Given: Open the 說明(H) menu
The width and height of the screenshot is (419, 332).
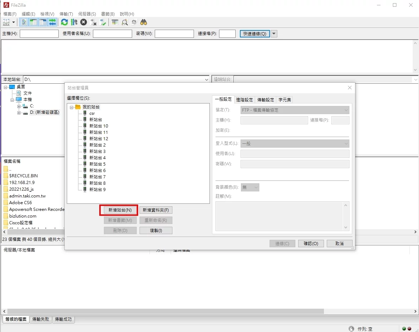Looking at the screenshot, I should click(x=127, y=14).
